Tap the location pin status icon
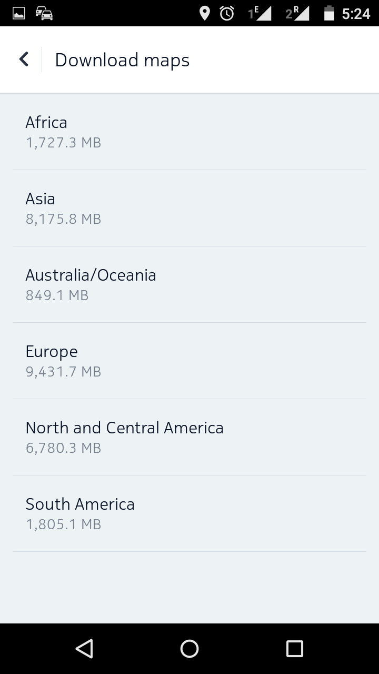The width and height of the screenshot is (379, 674). tap(205, 13)
